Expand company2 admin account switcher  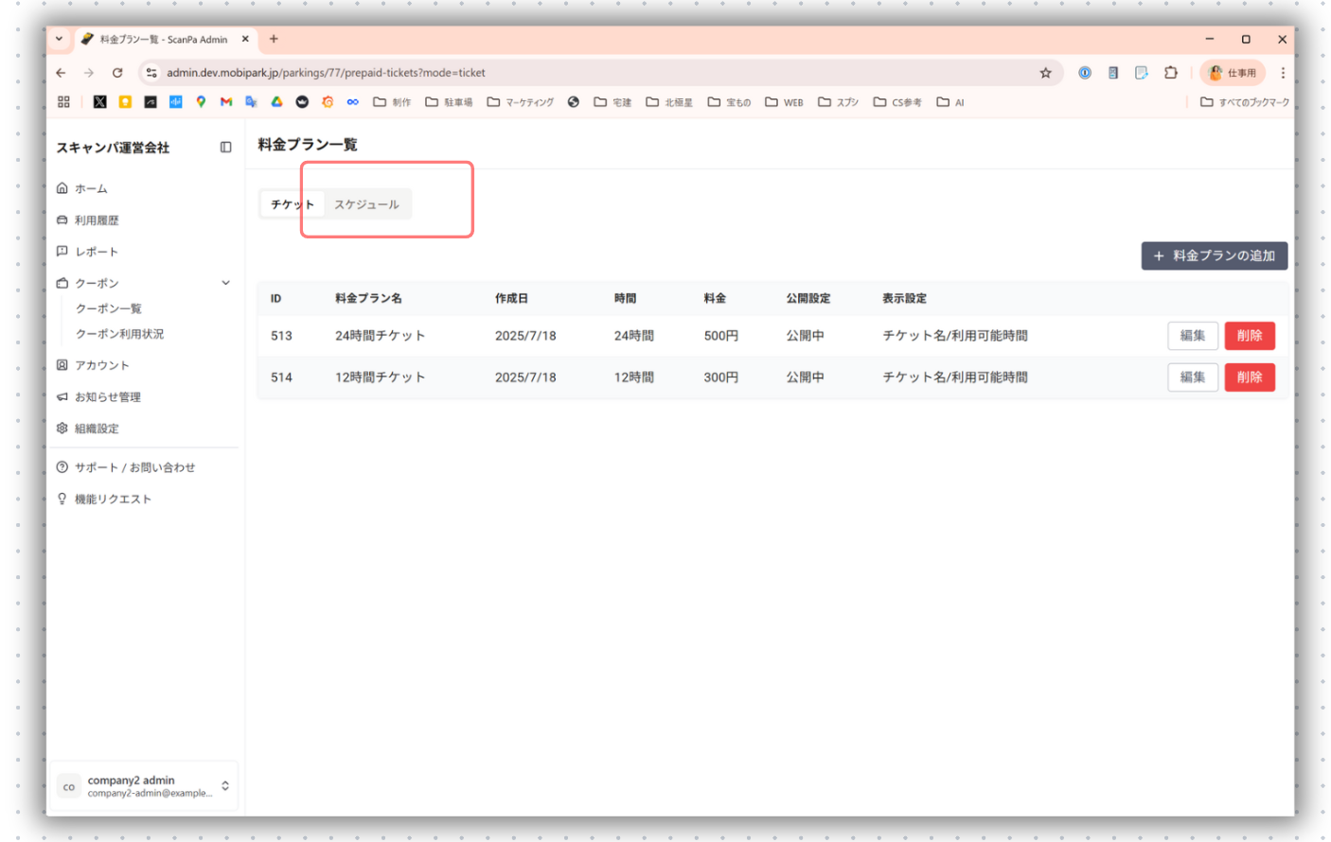pos(225,786)
